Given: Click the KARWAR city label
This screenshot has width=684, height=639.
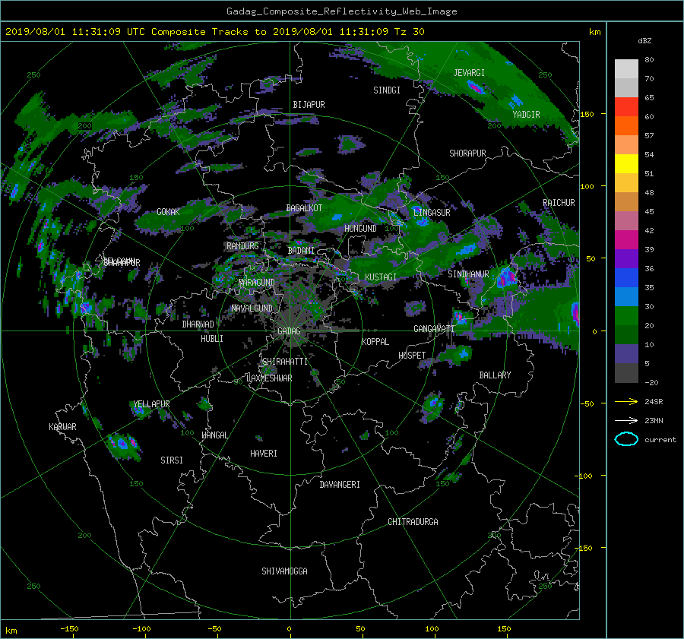Looking at the screenshot, I should click(62, 427).
